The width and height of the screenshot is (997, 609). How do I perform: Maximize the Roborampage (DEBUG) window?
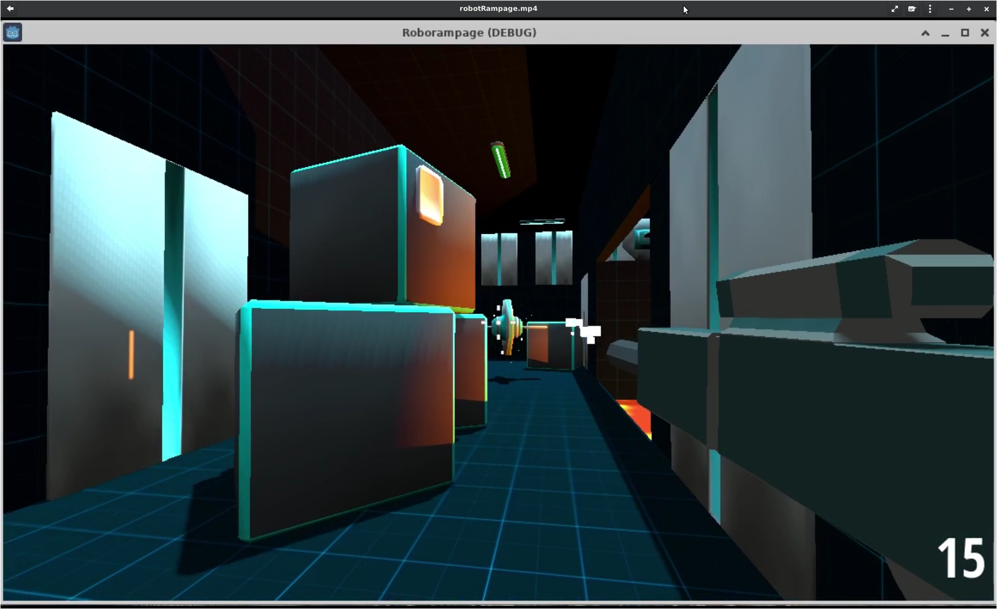965,33
